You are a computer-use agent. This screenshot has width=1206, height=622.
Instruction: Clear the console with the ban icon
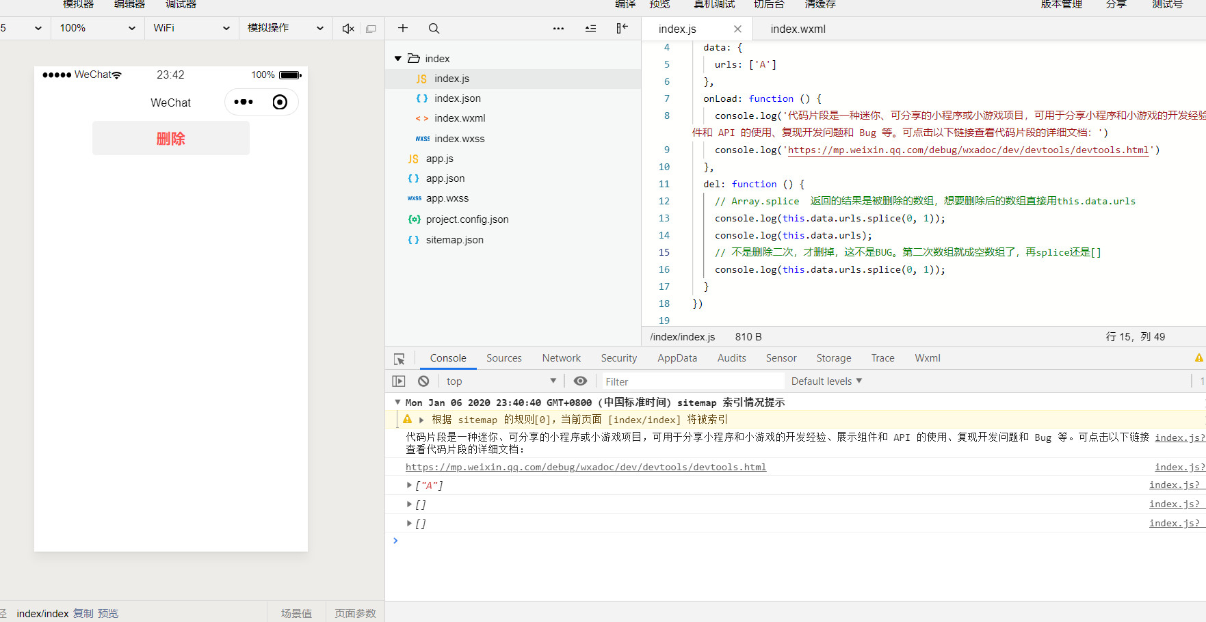click(423, 381)
